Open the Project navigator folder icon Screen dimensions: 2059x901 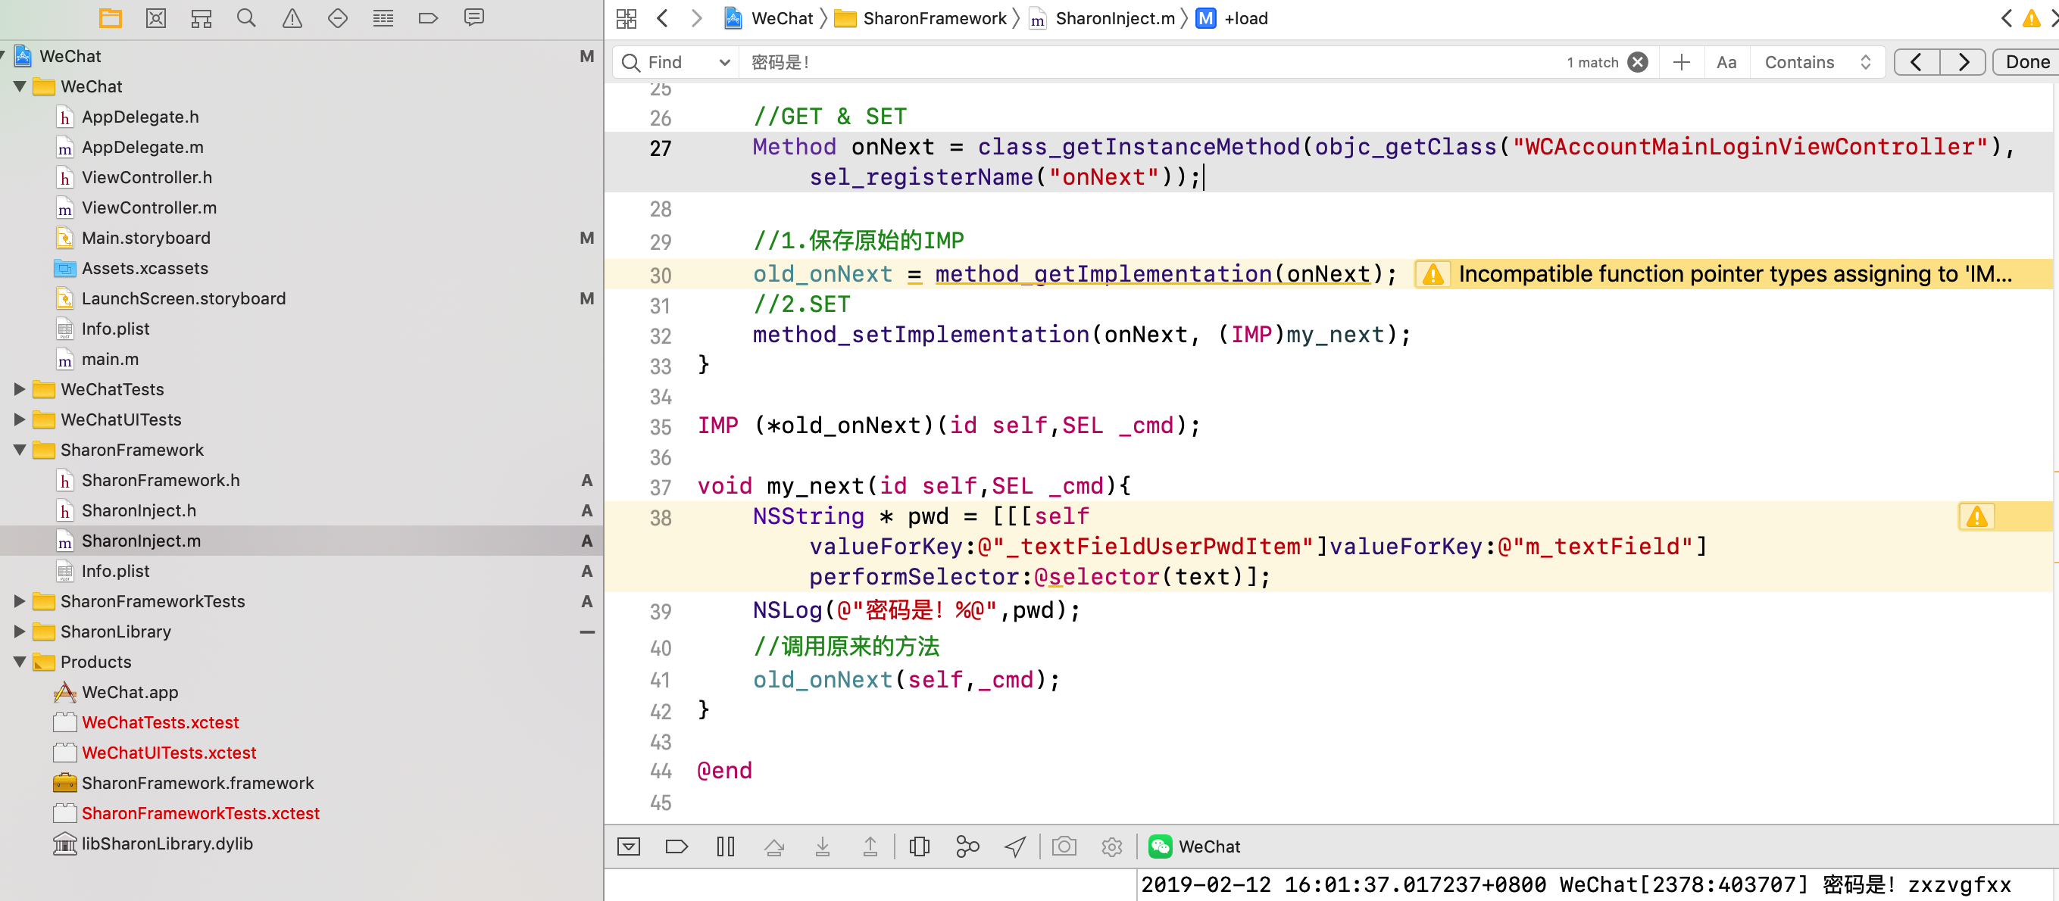(x=111, y=18)
